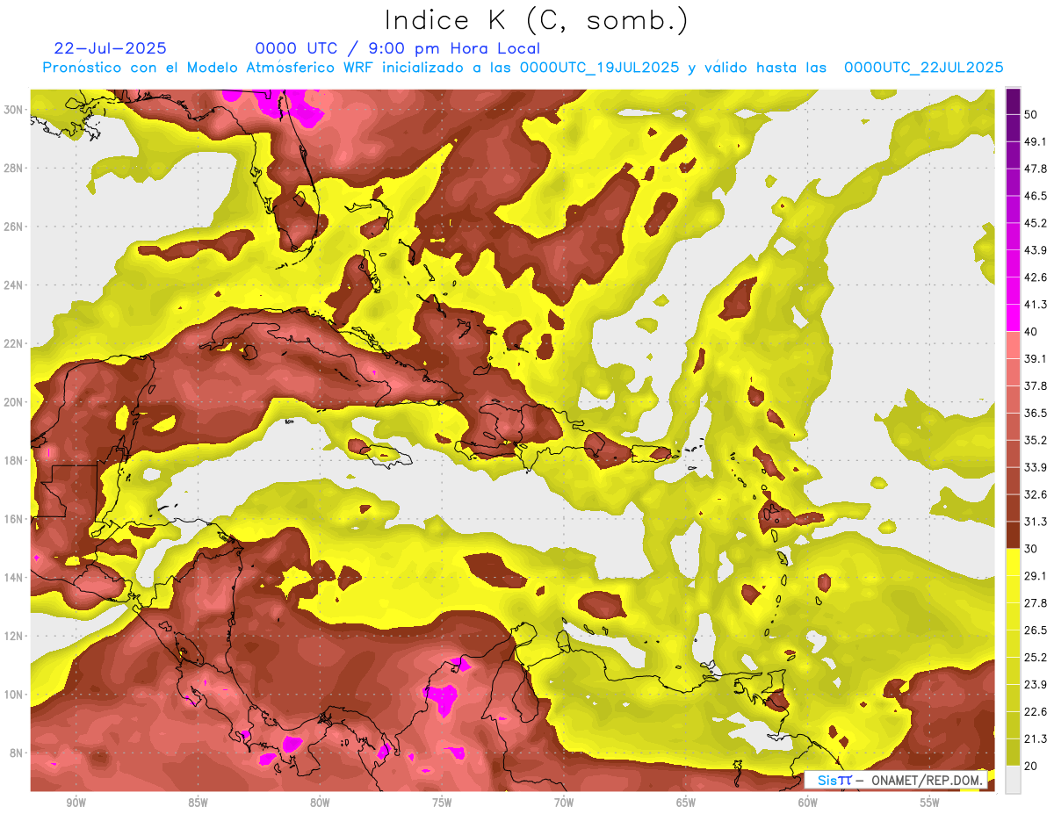
Task: Click the colorbar value '45.2'
Action: coord(1036,223)
